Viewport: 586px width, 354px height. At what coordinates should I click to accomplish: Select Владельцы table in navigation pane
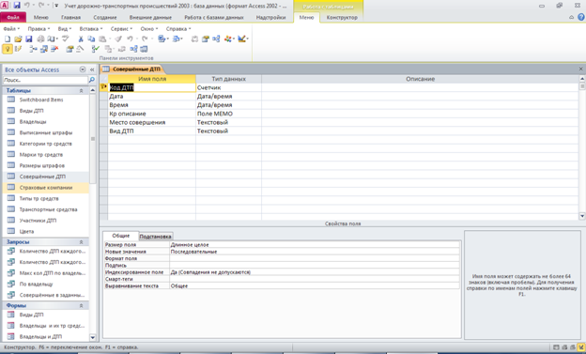click(x=46, y=121)
